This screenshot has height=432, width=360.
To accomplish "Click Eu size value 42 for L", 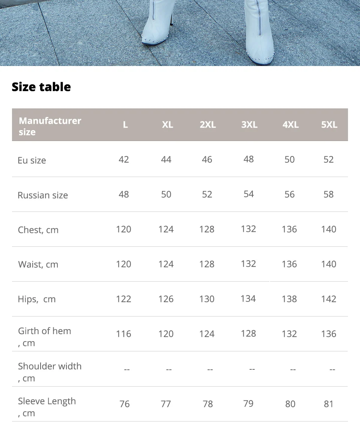I will [x=124, y=159].
